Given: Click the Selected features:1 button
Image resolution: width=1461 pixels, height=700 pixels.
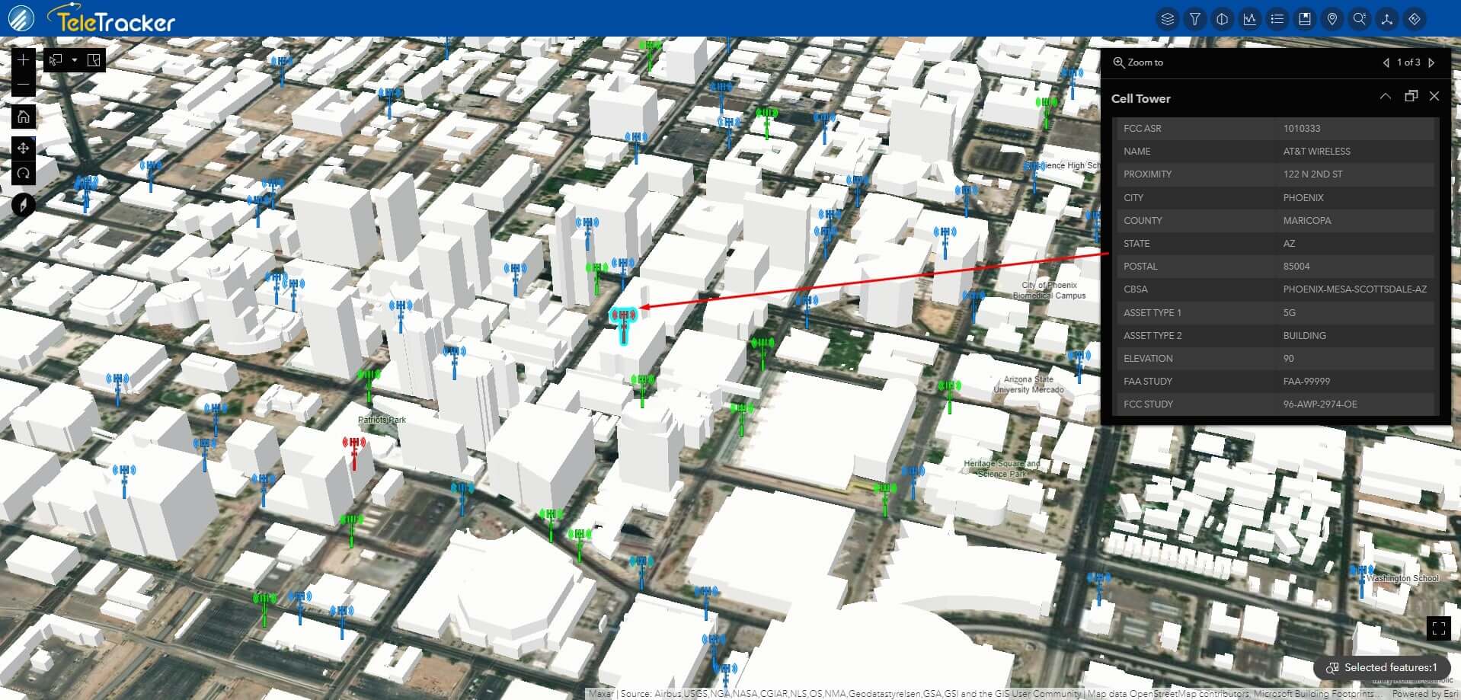Looking at the screenshot, I should click(1382, 667).
